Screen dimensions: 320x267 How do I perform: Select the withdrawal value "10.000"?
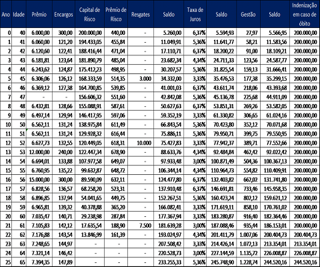[x=144, y=143]
